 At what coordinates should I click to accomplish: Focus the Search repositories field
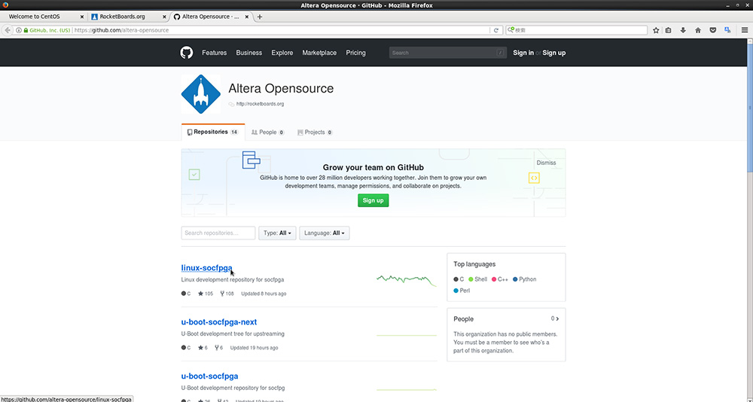tap(218, 233)
